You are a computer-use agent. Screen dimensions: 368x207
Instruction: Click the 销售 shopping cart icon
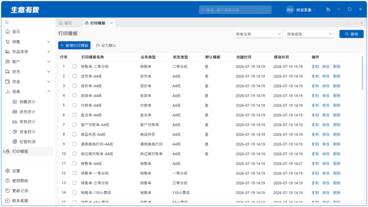[x=8, y=42]
